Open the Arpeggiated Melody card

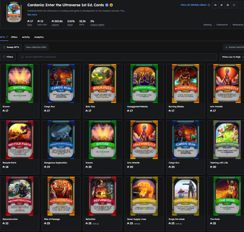coord(144,91)
